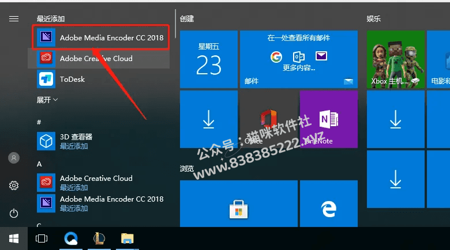
Task: Expand the recently added list with 展开
Action: pos(47,100)
